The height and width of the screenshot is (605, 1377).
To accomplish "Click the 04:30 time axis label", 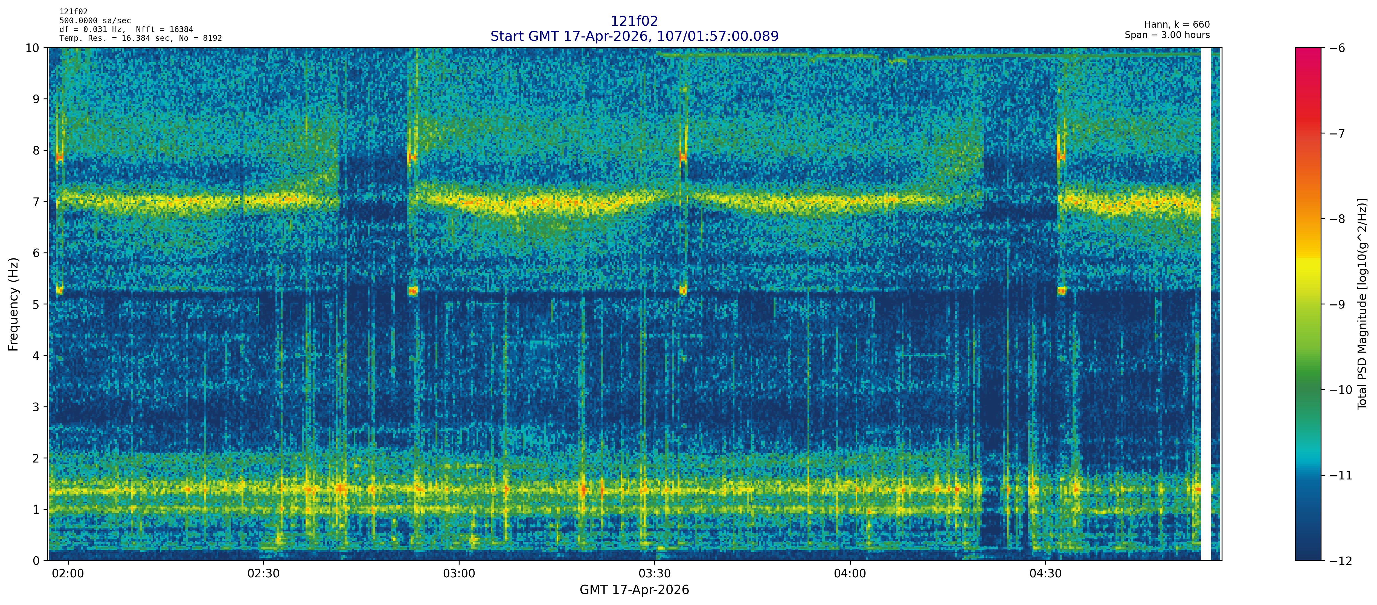I will (x=1045, y=574).
